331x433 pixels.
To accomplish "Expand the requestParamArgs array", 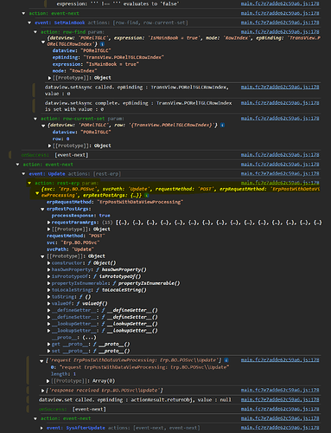I will click(x=48, y=223).
